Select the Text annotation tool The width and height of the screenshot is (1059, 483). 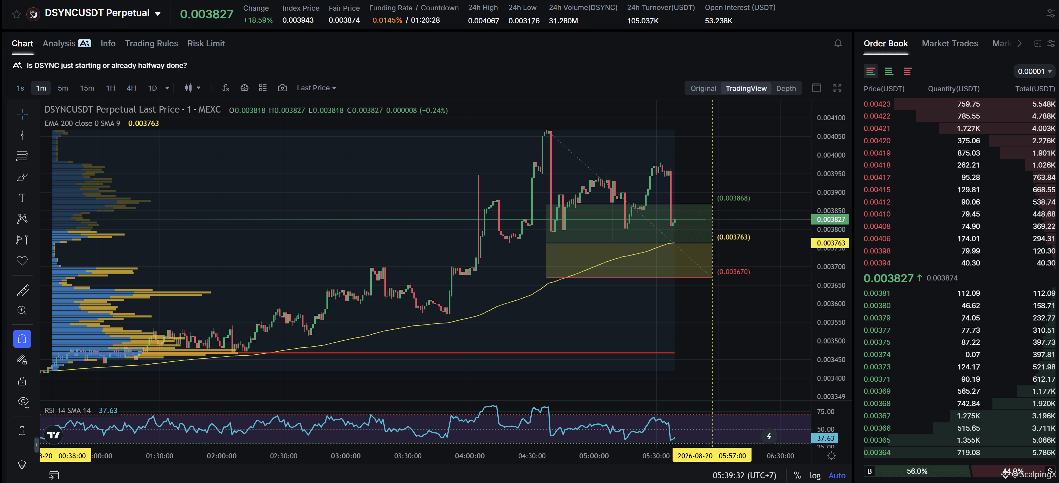click(x=22, y=198)
